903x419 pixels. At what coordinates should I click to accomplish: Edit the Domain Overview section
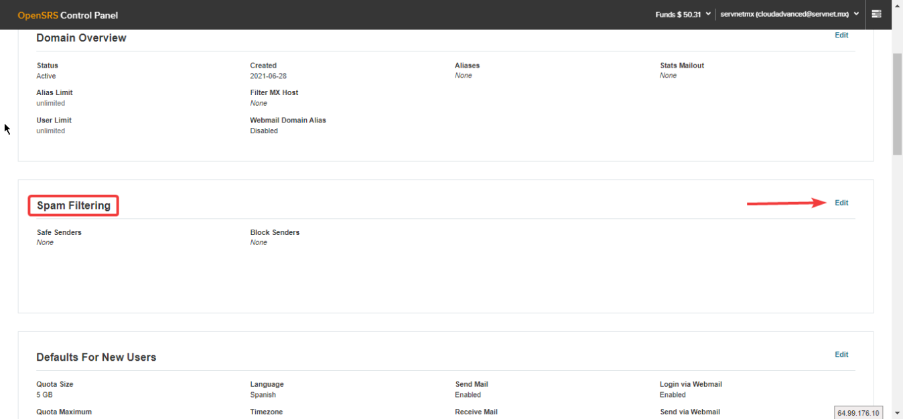point(841,35)
